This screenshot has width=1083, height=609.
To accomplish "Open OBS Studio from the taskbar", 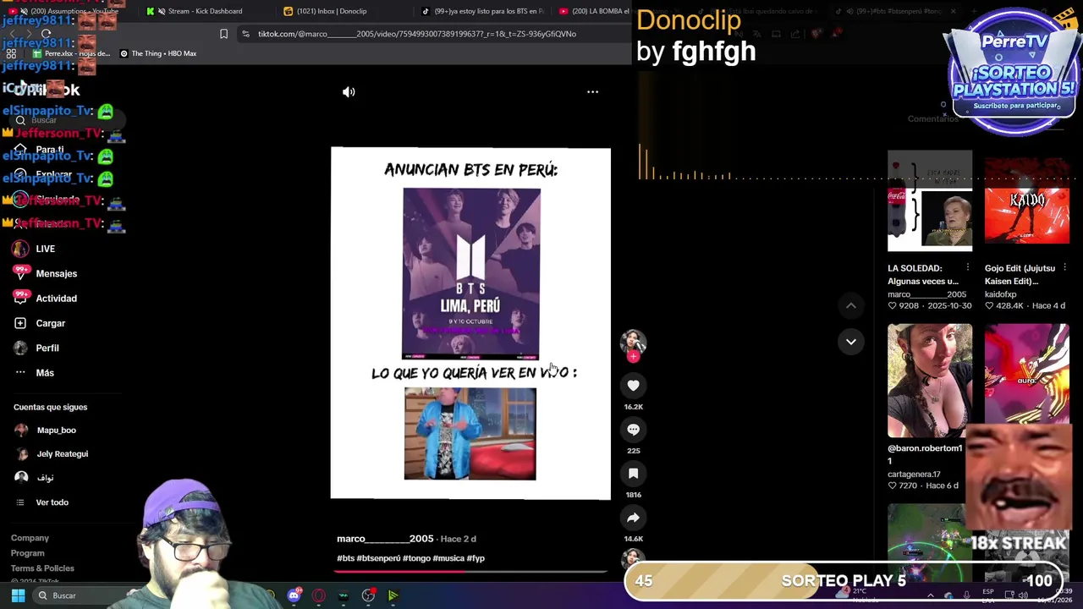I will tap(368, 595).
